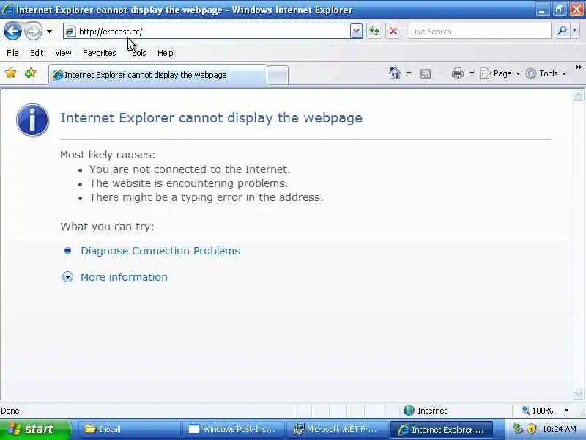Click the Add to Favorites icon
The width and height of the screenshot is (586, 440).
(31, 73)
